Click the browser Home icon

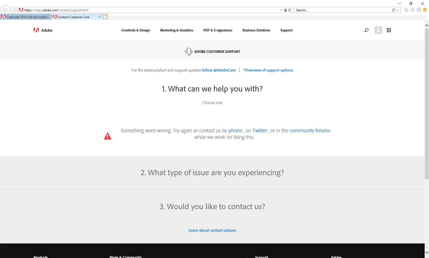tap(406, 10)
